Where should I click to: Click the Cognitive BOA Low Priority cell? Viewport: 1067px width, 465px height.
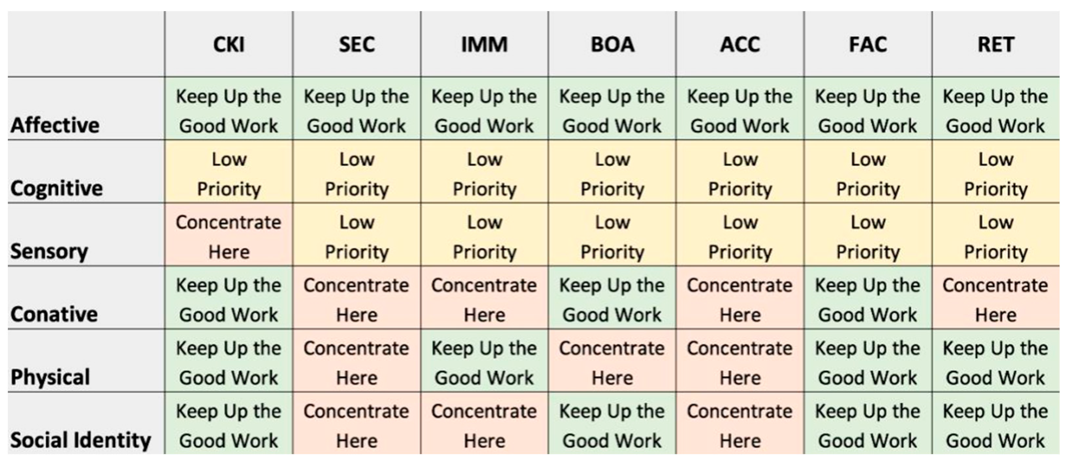point(612,174)
